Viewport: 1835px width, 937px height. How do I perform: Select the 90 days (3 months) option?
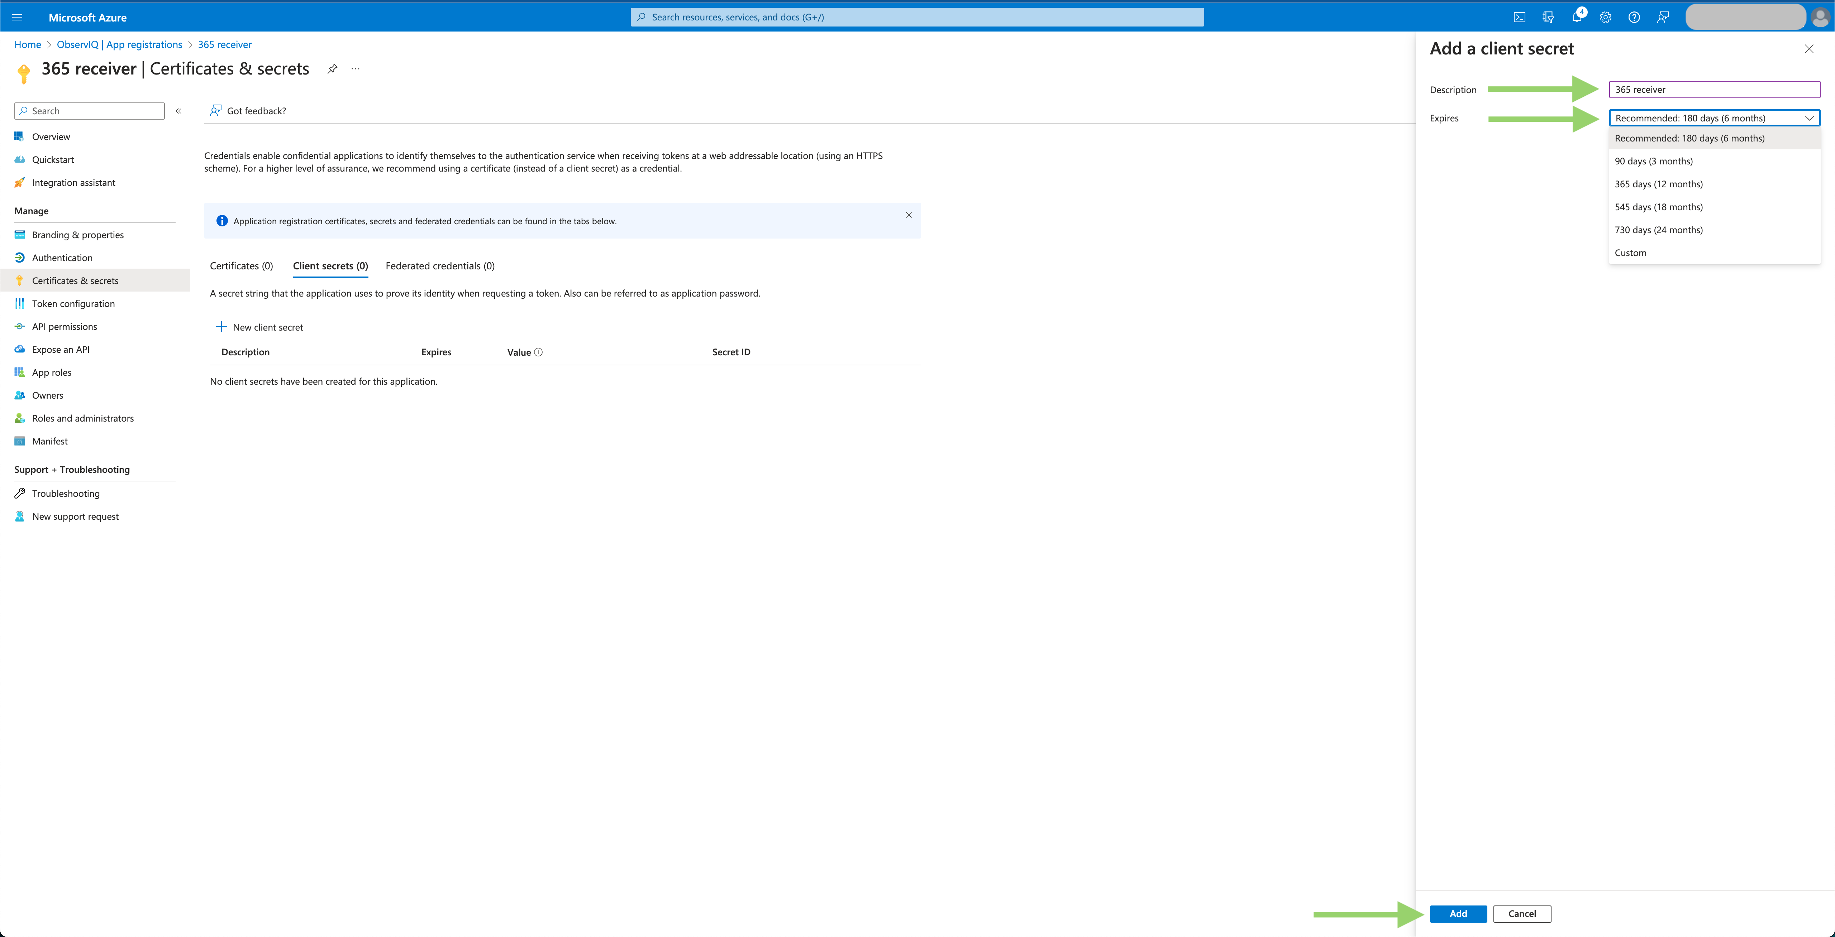(1654, 161)
